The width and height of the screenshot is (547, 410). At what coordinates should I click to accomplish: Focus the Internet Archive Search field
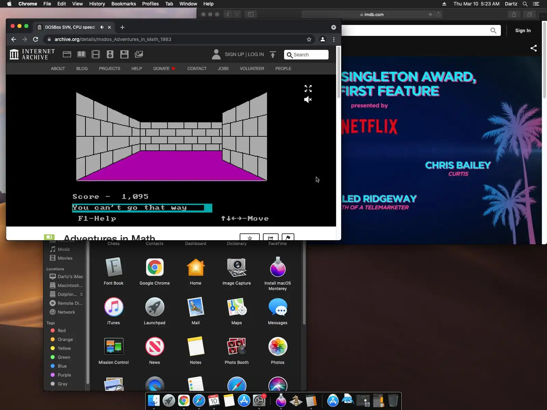click(306, 55)
